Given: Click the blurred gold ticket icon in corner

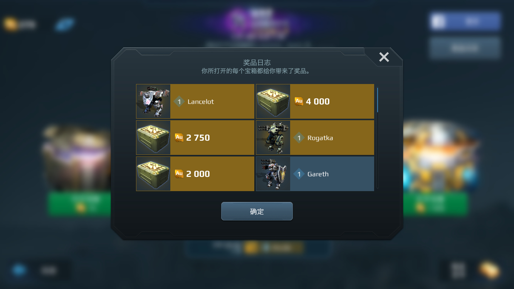Looking at the screenshot, I should [489, 270].
